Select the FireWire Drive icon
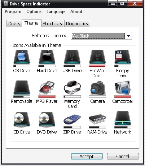 pos(97,57)
